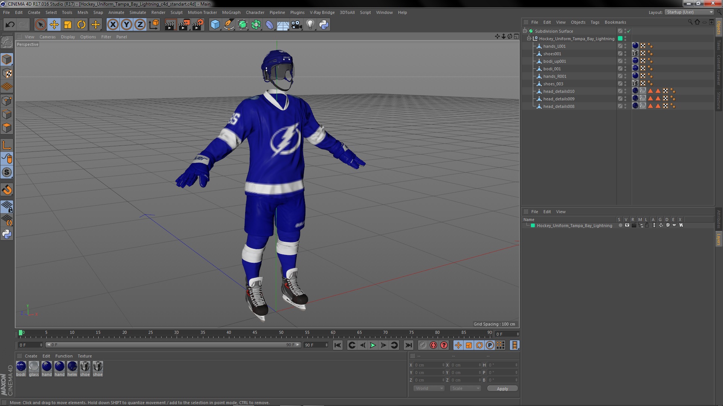Collapse the Subdivision Surface tree
This screenshot has width=723, height=406.
[x=525, y=31]
